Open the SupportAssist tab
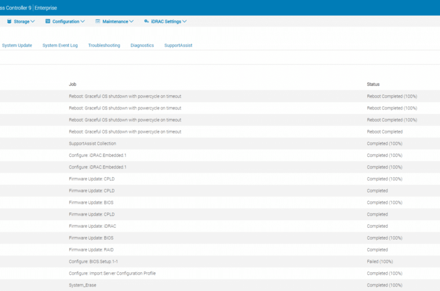This screenshot has height=291, width=440. click(178, 46)
